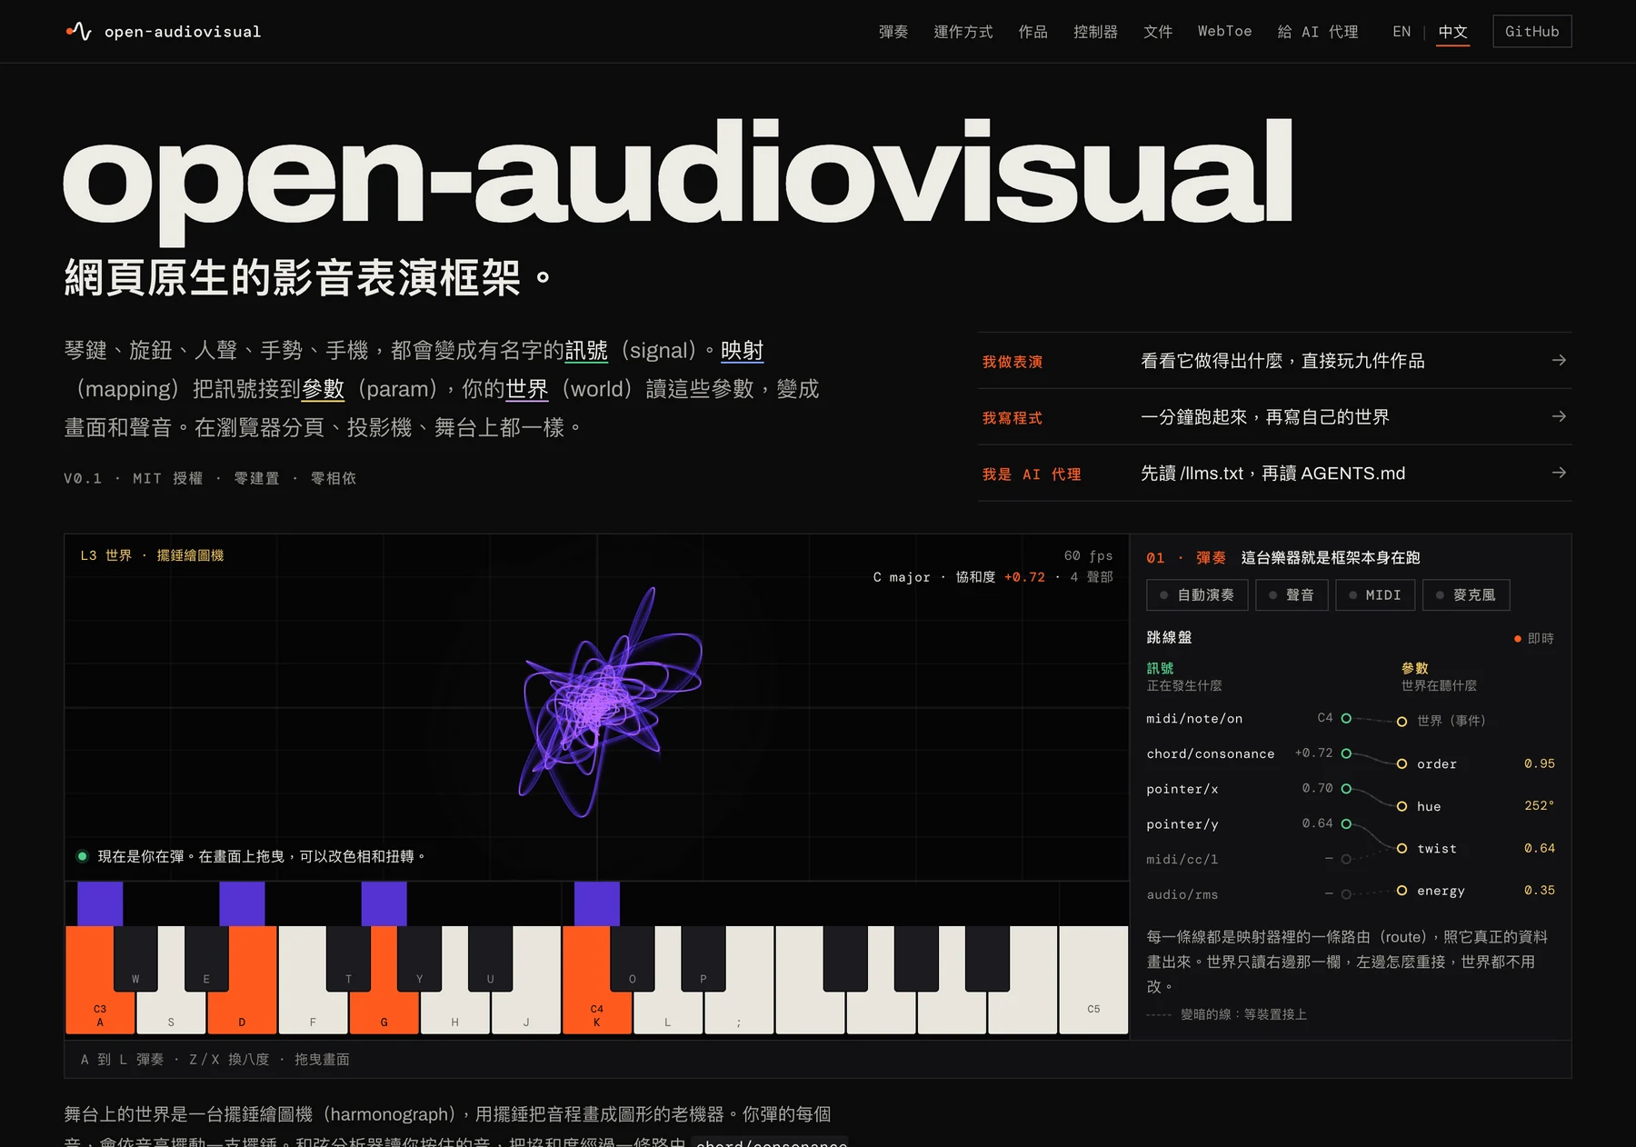Open the WebToe nav item
The width and height of the screenshot is (1636, 1147).
coord(1224,32)
